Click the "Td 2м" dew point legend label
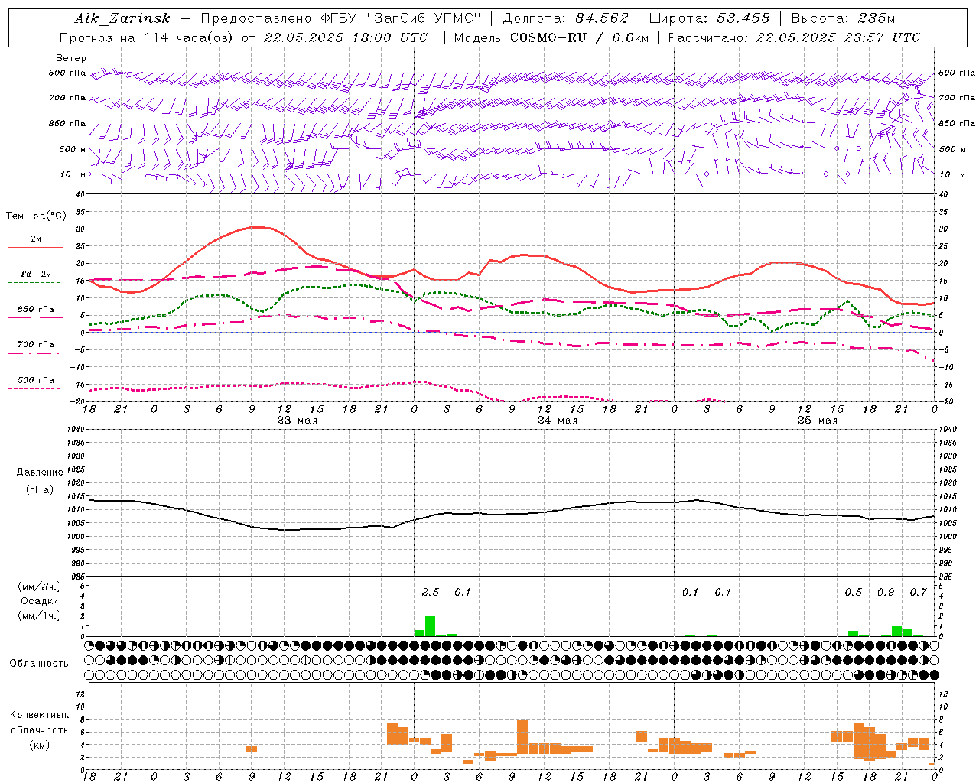979x783 pixels. click(x=36, y=274)
